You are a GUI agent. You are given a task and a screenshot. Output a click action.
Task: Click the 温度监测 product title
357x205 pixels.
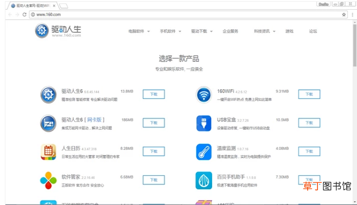click(x=226, y=148)
